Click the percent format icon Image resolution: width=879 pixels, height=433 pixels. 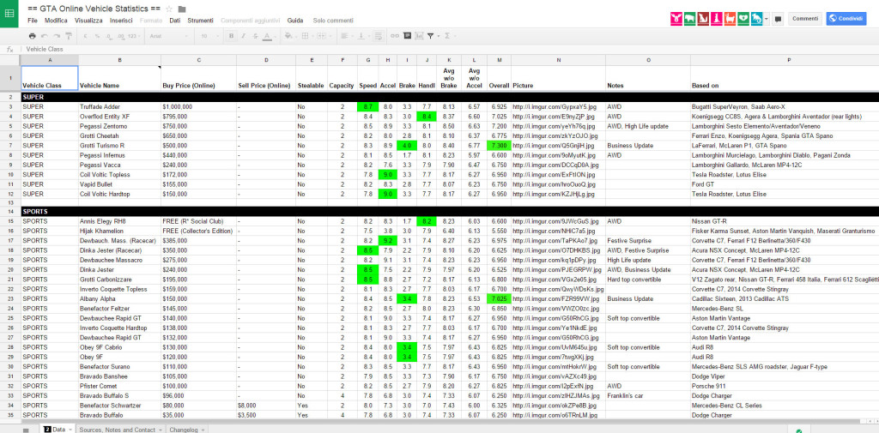97,36
